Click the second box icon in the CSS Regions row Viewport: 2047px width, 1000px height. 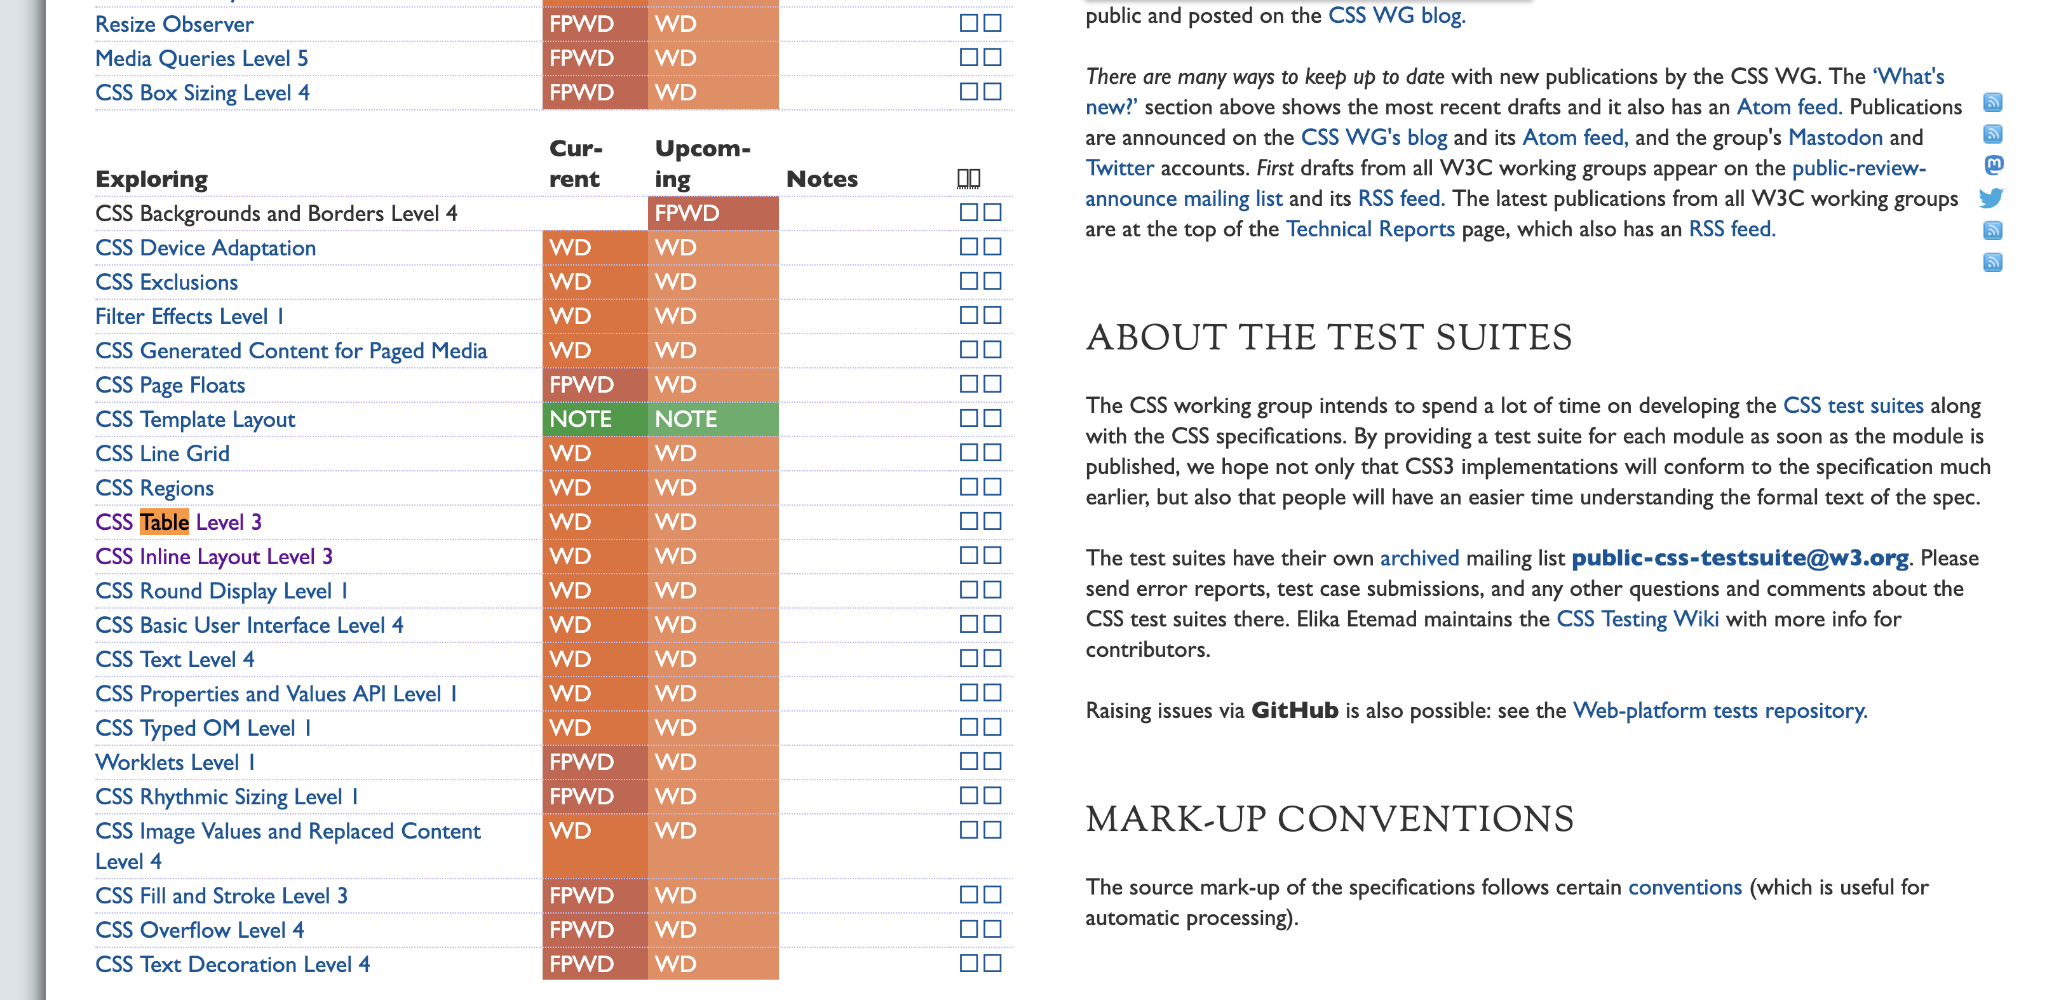click(x=992, y=487)
